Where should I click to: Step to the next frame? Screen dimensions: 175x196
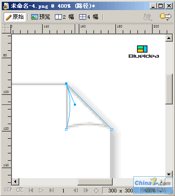point(86,191)
